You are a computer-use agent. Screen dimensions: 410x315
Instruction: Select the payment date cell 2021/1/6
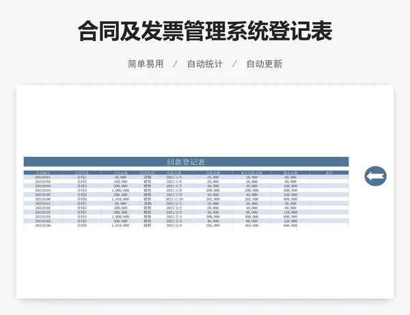[174, 181]
